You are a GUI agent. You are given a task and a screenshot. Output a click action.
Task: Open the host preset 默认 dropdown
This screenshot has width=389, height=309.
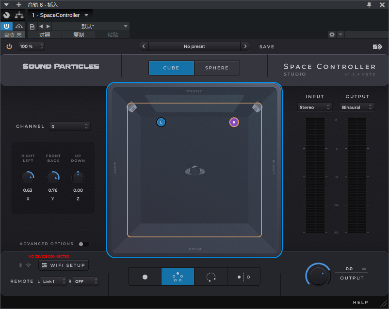pos(91,26)
